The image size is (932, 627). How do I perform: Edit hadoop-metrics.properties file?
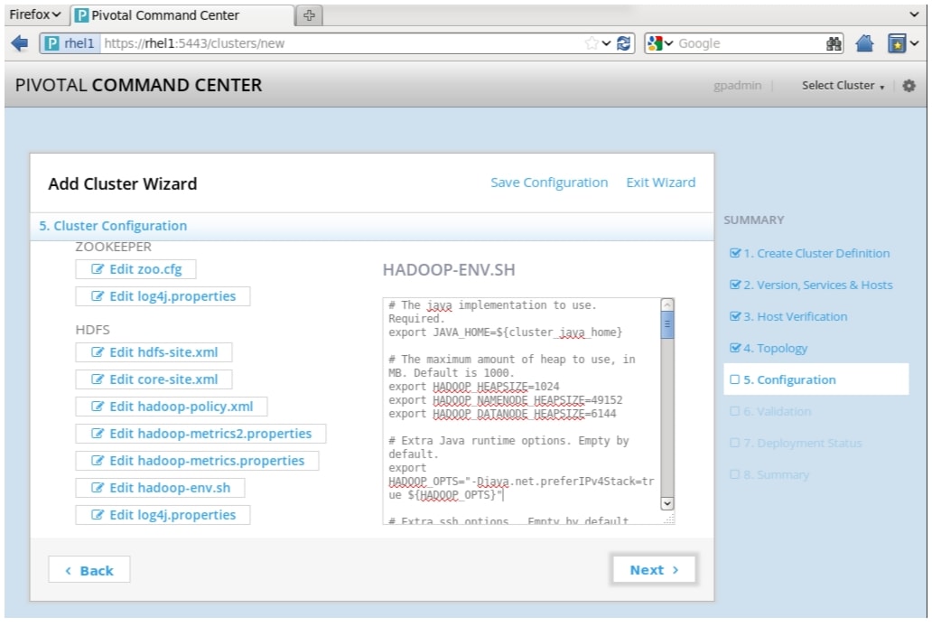pyautogui.click(x=197, y=461)
